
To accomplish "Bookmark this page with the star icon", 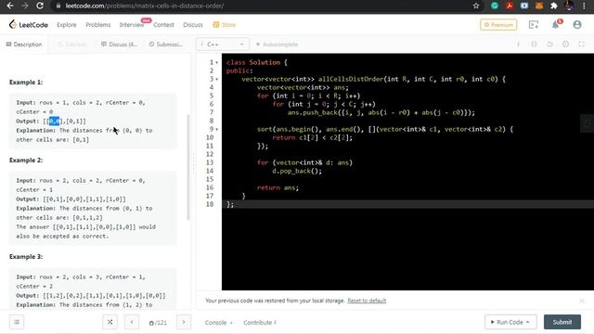I will (476, 6).
